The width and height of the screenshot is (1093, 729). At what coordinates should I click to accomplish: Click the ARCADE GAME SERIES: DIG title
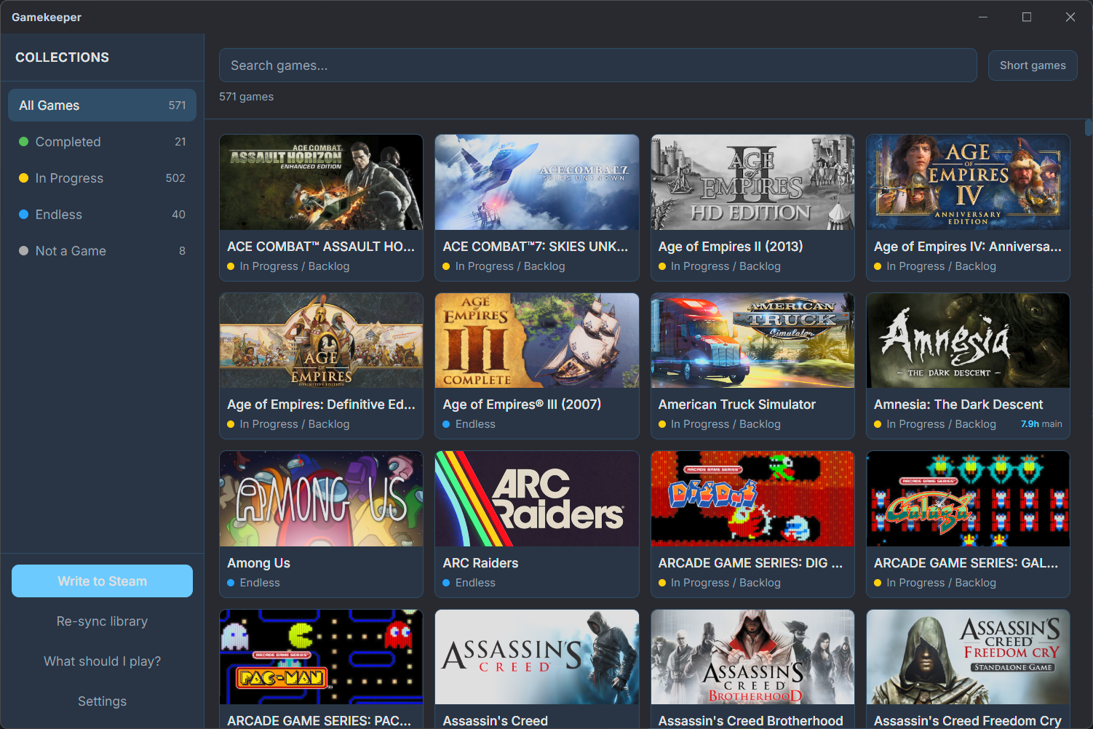(750, 563)
